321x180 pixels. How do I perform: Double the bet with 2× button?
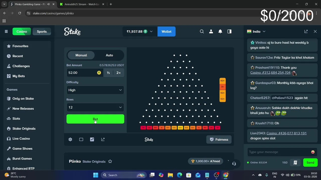click(118, 73)
